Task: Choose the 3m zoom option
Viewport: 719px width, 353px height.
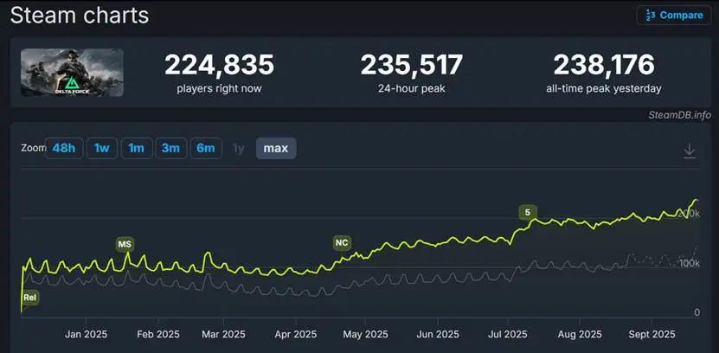Action: [x=170, y=148]
